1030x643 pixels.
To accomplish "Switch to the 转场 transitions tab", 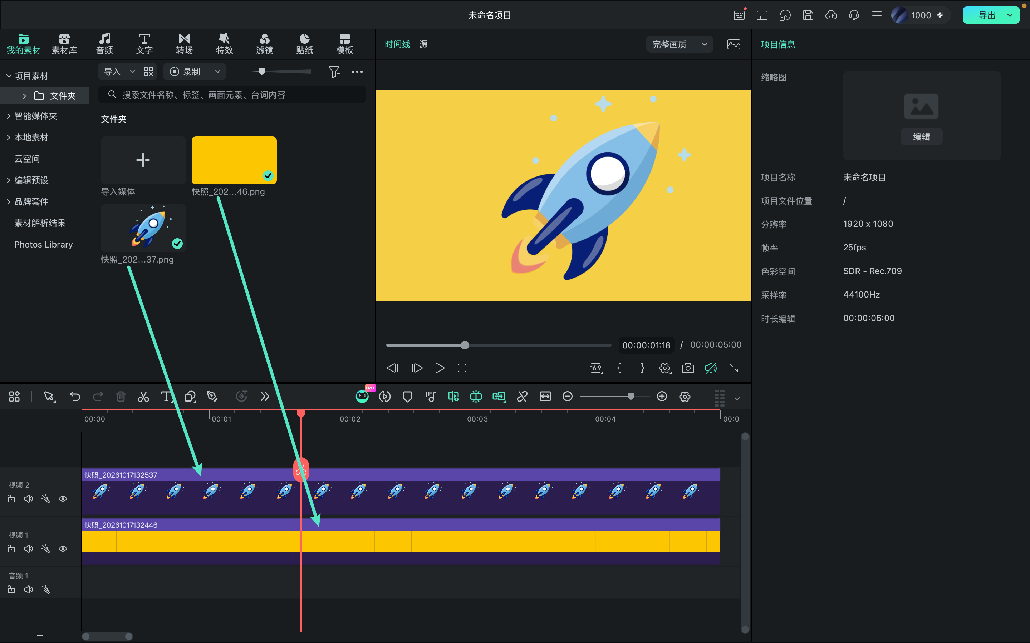I will (184, 44).
